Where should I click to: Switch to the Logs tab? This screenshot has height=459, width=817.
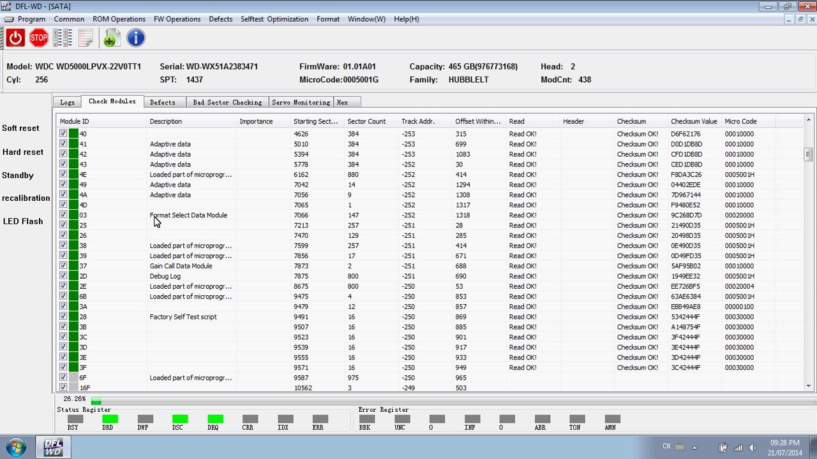pos(67,102)
